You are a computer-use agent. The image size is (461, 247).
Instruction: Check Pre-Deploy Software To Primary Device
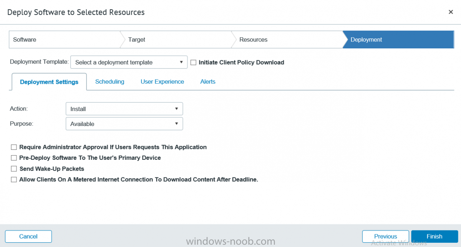pos(14,158)
